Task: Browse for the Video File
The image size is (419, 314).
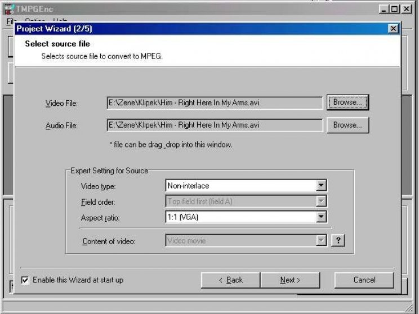Action: click(x=347, y=102)
